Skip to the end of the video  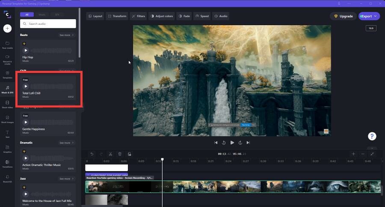click(x=248, y=143)
